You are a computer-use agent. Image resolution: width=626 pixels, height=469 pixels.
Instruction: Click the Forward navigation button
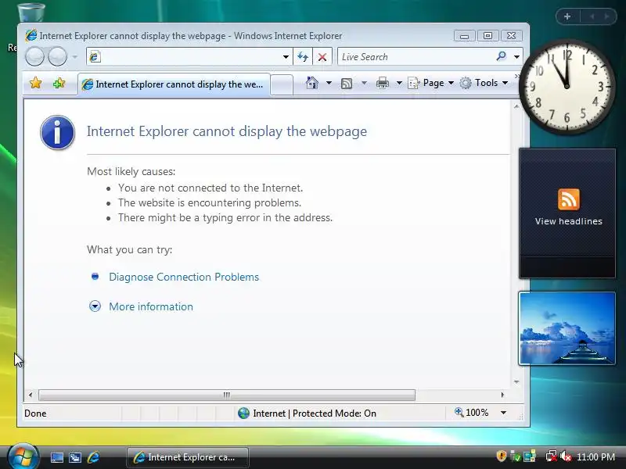[57, 56]
